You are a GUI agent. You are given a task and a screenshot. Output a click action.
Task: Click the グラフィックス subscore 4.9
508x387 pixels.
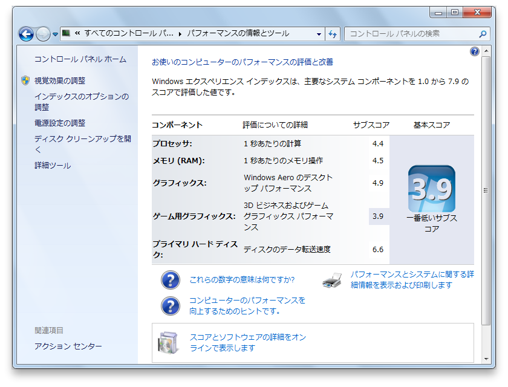click(378, 183)
